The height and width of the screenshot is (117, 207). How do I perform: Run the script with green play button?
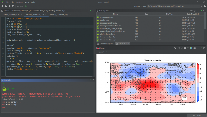[x=26, y=6]
